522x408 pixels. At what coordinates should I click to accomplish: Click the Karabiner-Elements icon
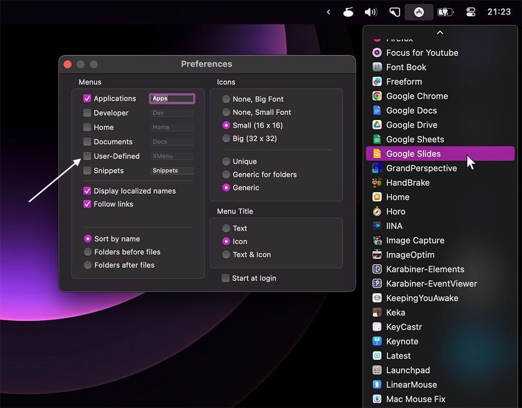tap(377, 269)
